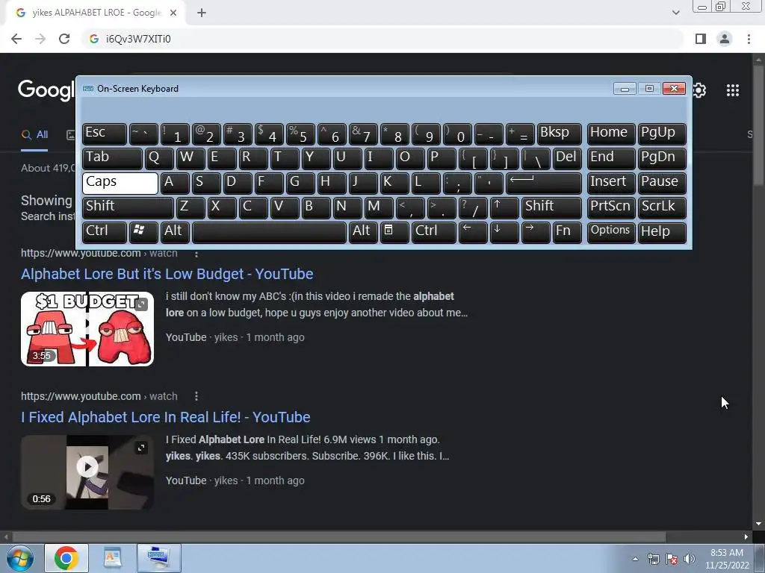Click the right arrow key
Viewport: 765px width, 573px height.
click(x=536, y=233)
